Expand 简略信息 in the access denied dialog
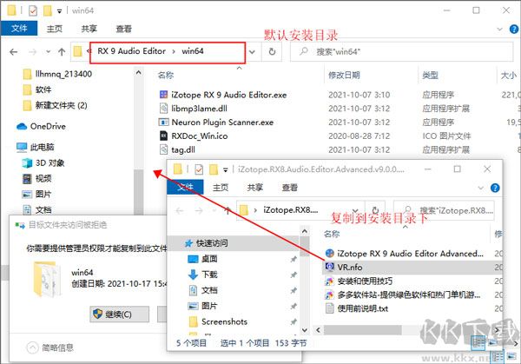521x364 pixels. pyautogui.click(x=49, y=347)
